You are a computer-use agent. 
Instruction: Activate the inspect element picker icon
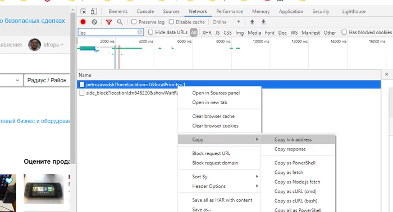[83, 11]
